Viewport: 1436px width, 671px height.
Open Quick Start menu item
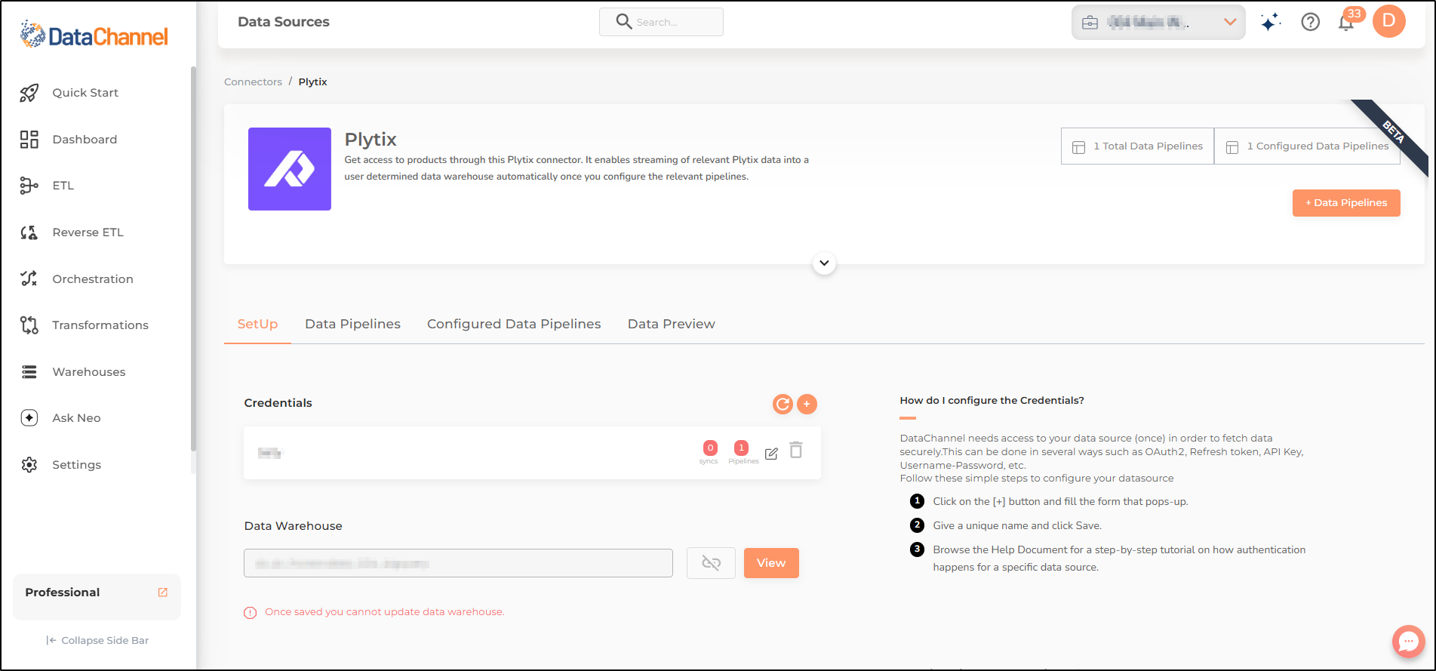click(85, 93)
